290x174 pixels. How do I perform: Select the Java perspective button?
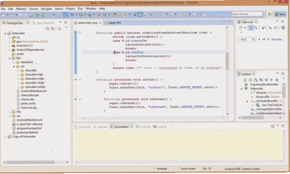coord(280,14)
